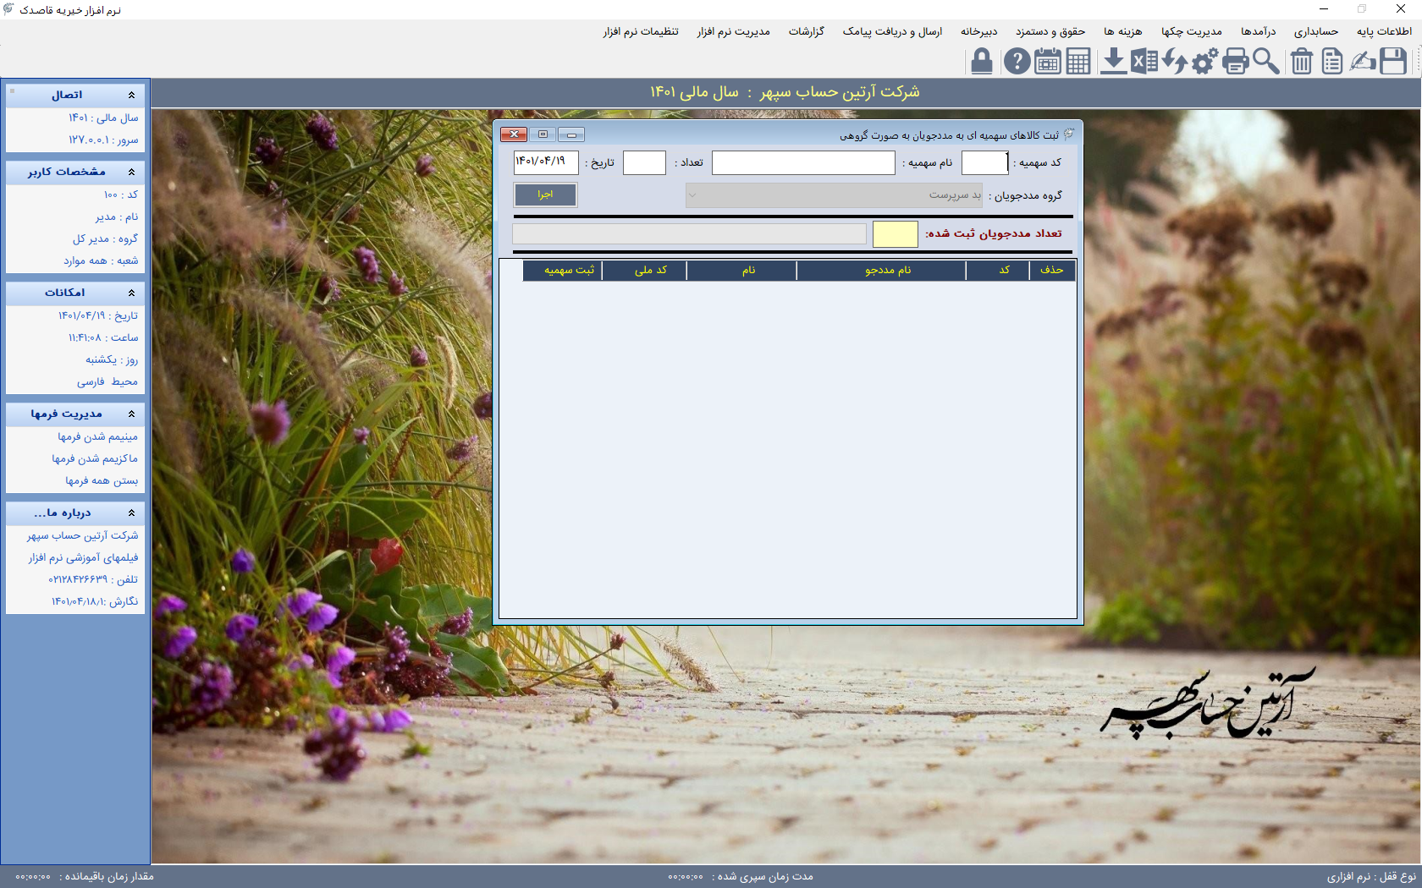Click the نام سهمیه input field
The width and height of the screenshot is (1422, 888).
coord(802,162)
